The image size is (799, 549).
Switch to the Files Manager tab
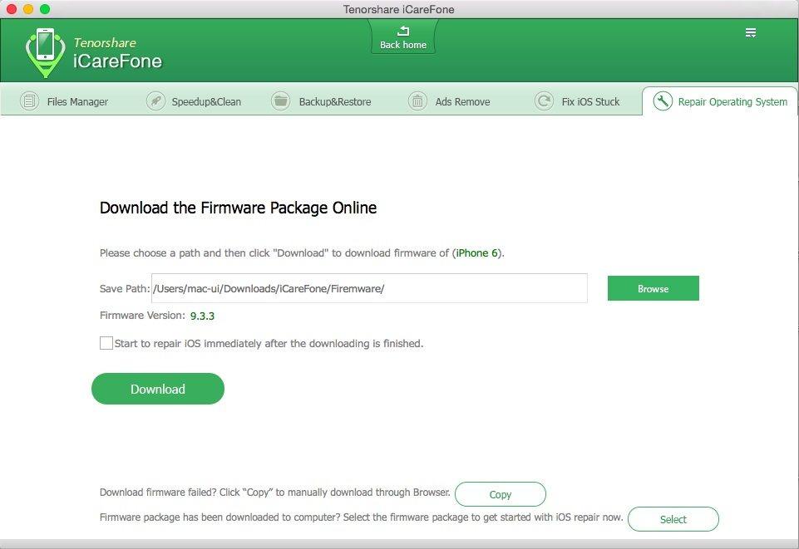(65, 101)
